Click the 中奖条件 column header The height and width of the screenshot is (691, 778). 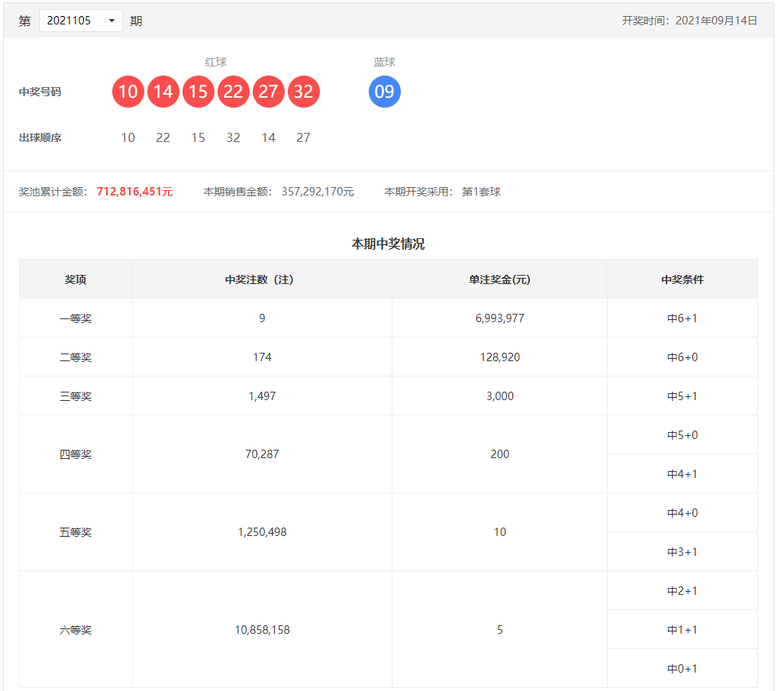click(x=682, y=279)
